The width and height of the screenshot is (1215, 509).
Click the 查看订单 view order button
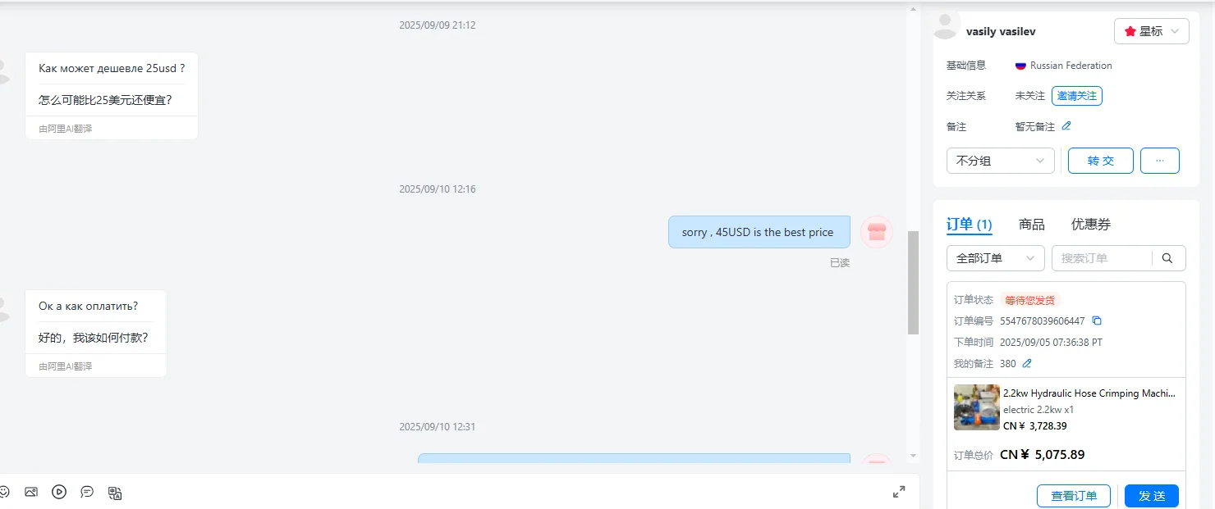(1074, 496)
